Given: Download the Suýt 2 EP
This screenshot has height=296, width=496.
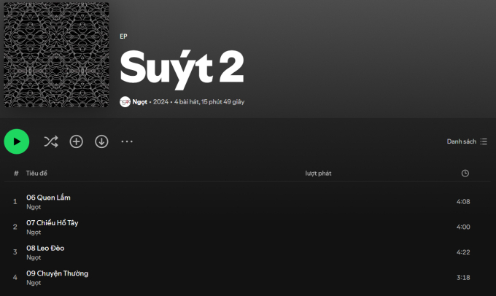Looking at the screenshot, I should 101,141.
